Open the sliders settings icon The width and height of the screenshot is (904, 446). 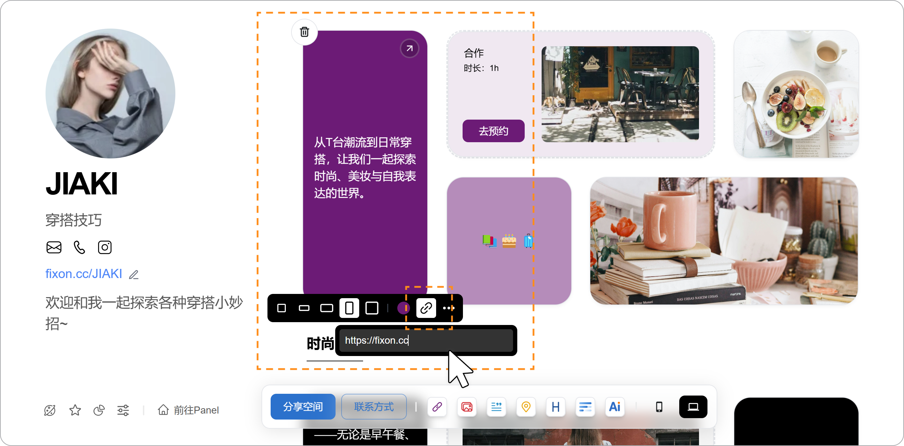click(x=123, y=410)
